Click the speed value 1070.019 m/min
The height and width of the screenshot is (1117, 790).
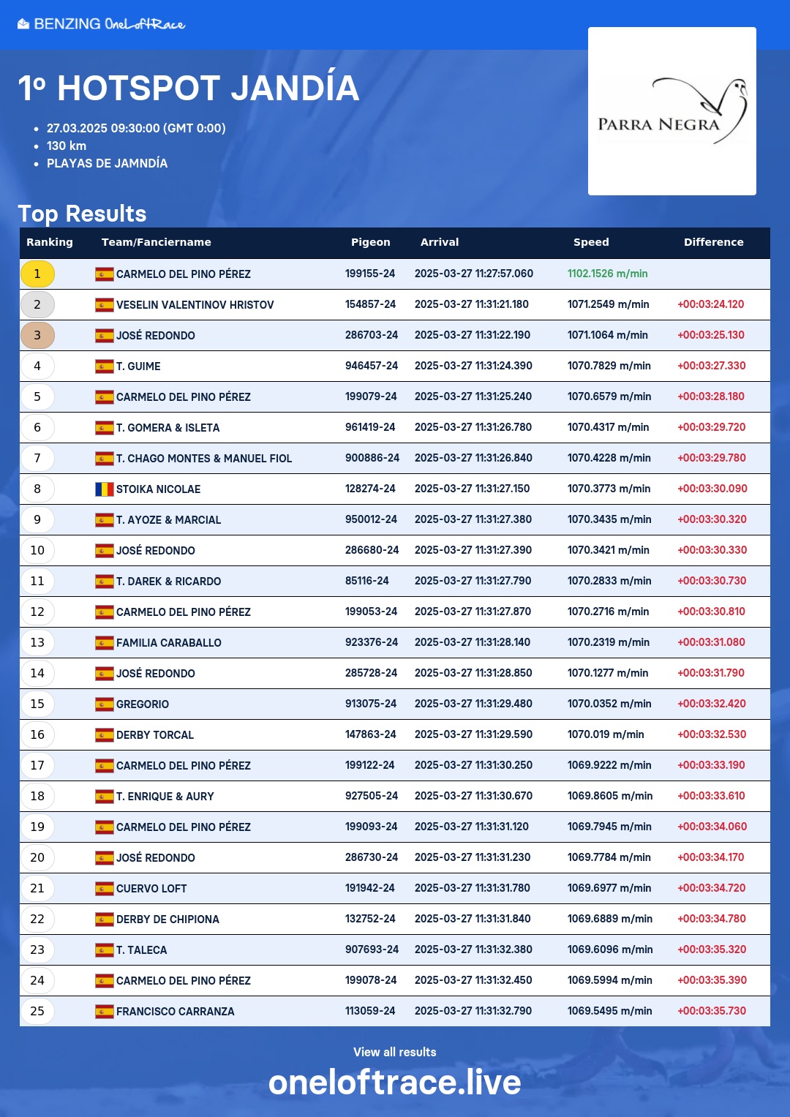pyautogui.click(x=606, y=734)
